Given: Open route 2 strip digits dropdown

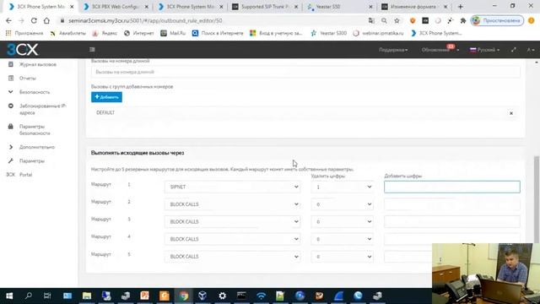Looking at the screenshot, I should [x=343, y=204].
